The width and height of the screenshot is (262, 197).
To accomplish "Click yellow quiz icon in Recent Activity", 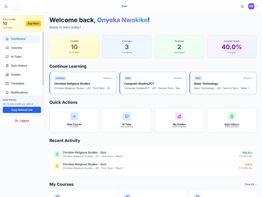I will pyautogui.click(x=57, y=166).
